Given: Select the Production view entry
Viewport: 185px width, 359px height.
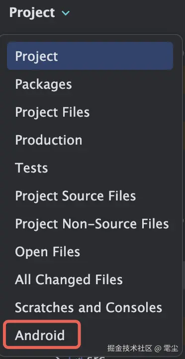Looking at the screenshot, I should 48,140.
